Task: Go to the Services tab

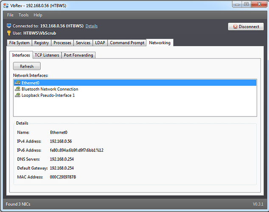Action: [x=83, y=43]
